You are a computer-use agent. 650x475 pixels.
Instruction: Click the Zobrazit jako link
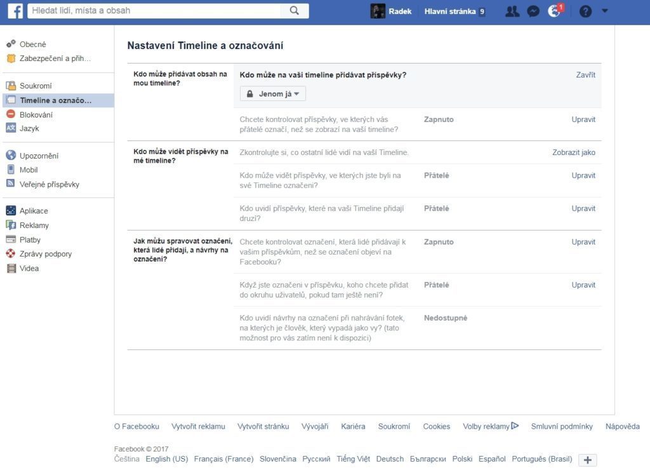click(573, 152)
